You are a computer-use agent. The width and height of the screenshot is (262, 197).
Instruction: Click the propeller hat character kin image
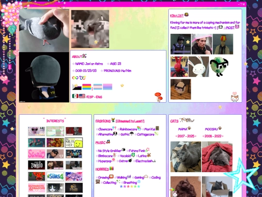point(223,44)
